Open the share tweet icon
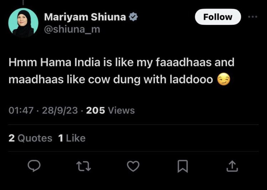This screenshot has height=190, width=267. pyautogui.click(x=232, y=166)
